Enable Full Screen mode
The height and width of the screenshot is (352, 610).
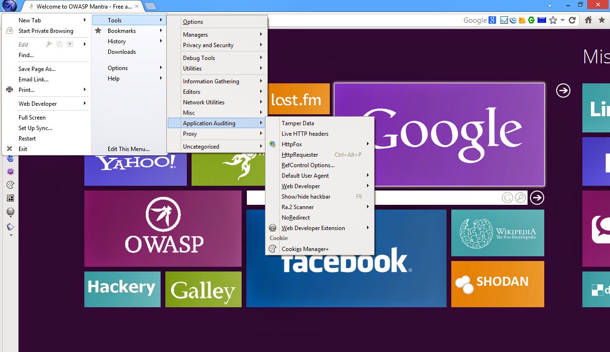pos(32,117)
